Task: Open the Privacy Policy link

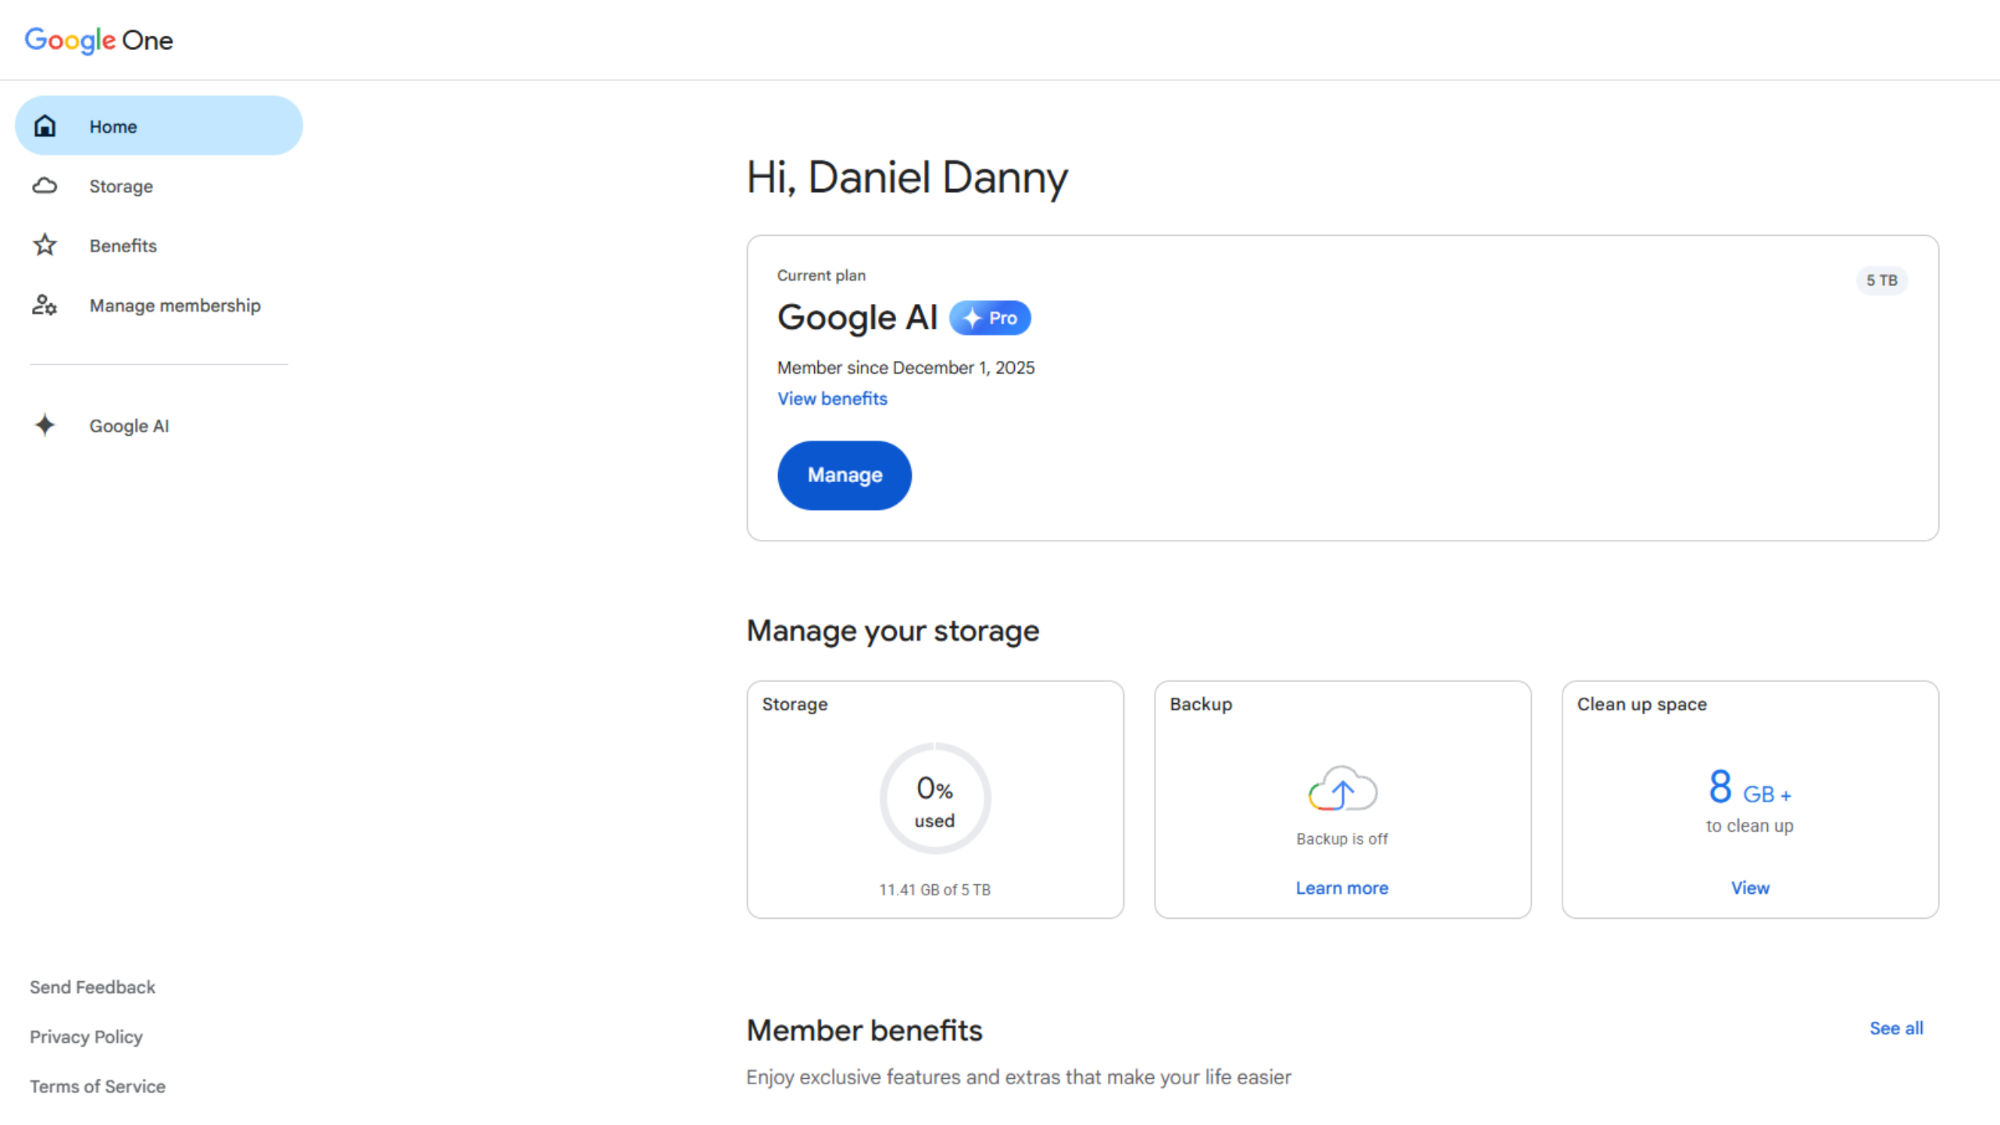Action: 86,1037
